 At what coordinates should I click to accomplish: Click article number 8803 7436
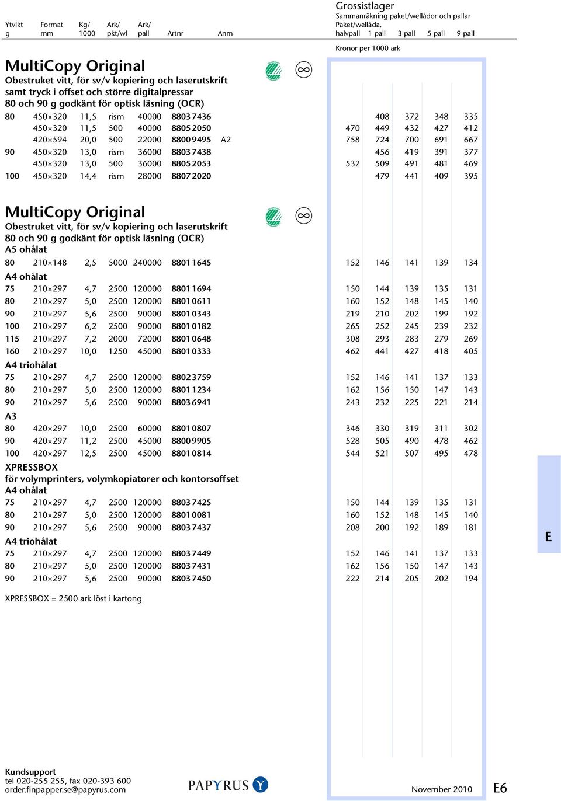191,117
